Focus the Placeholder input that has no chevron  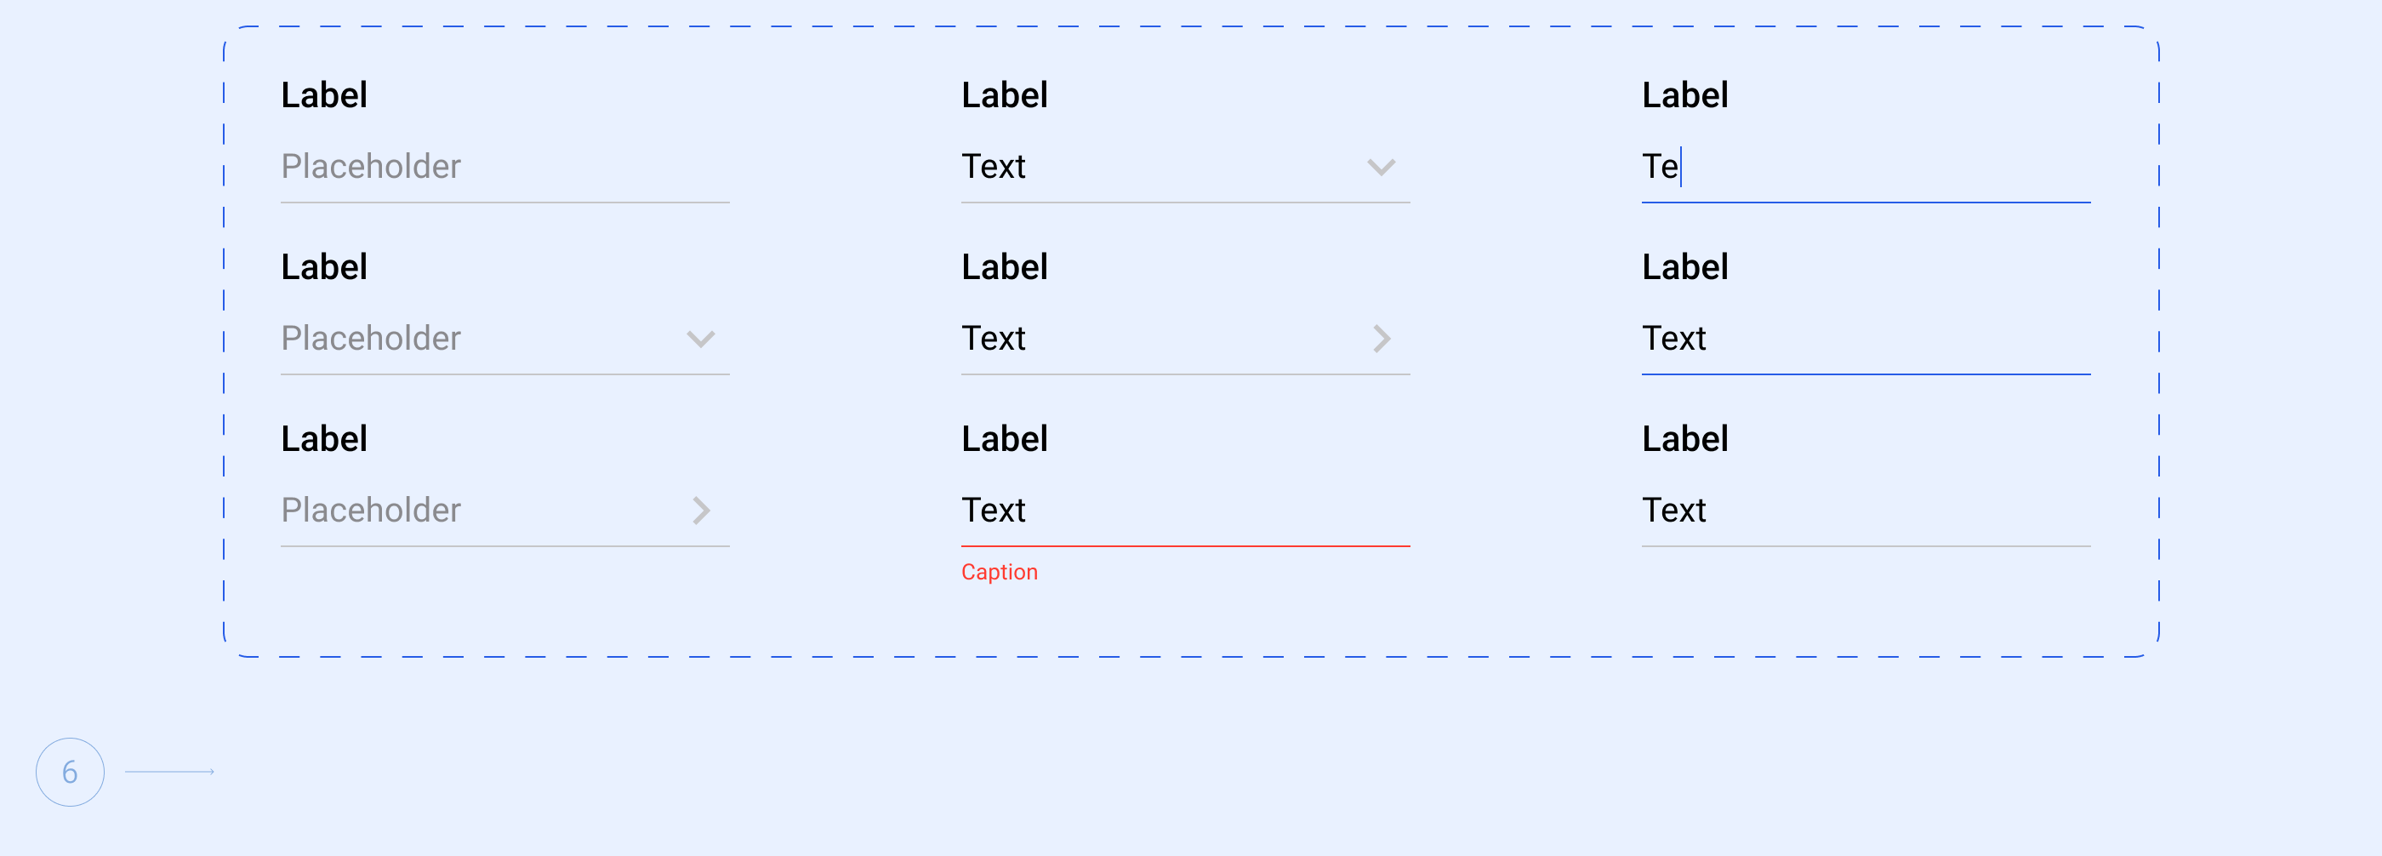tap(504, 168)
